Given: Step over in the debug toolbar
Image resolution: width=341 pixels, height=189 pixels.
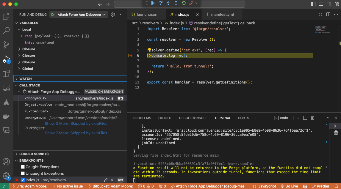Looking at the screenshot, I should pyautogui.click(x=161, y=3).
